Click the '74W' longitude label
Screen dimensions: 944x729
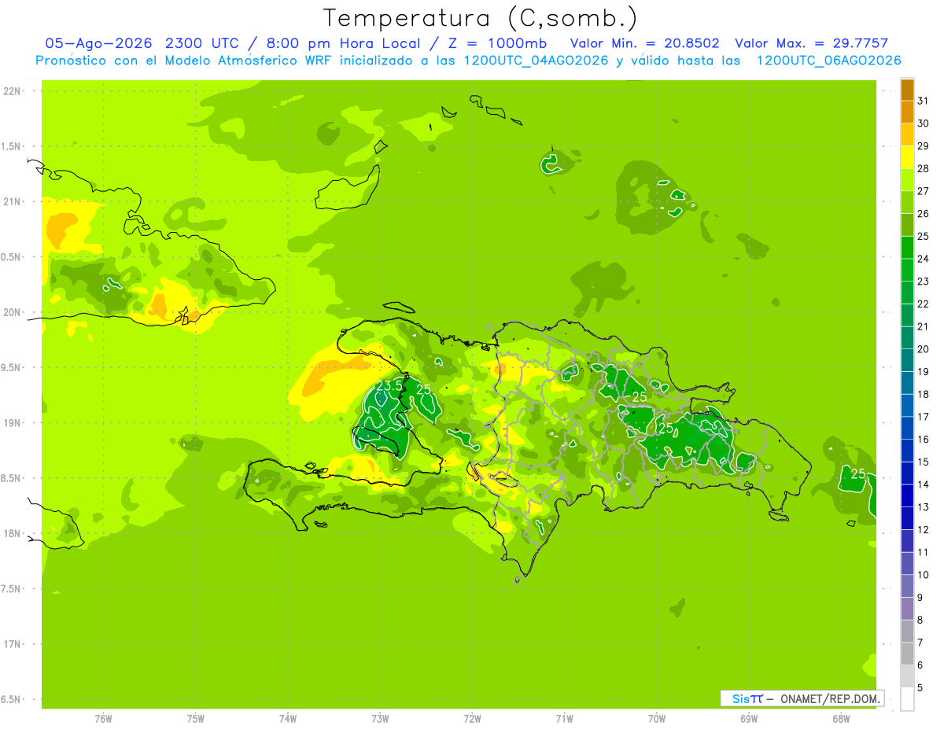(288, 719)
